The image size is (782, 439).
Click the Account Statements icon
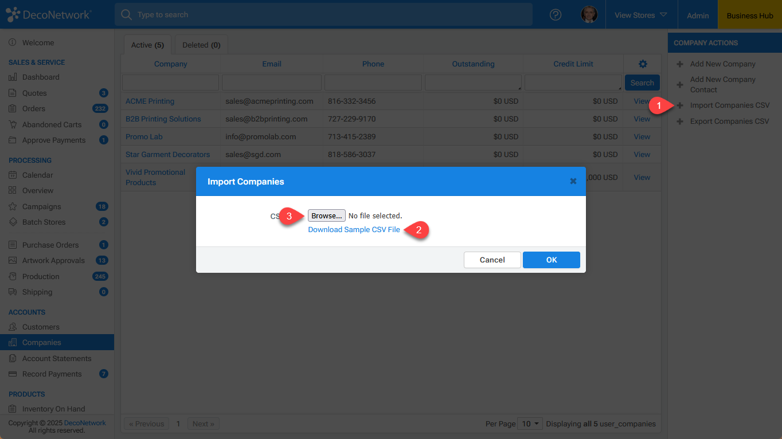click(13, 359)
